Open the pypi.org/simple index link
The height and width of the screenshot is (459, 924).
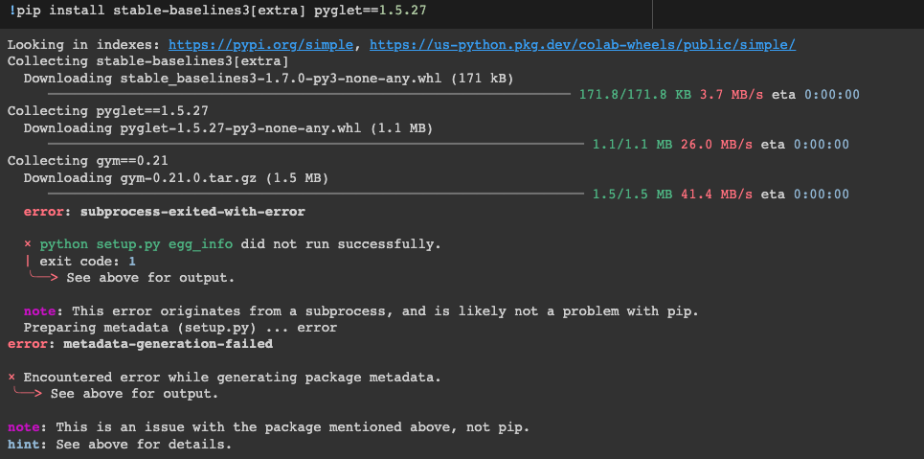click(260, 45)
